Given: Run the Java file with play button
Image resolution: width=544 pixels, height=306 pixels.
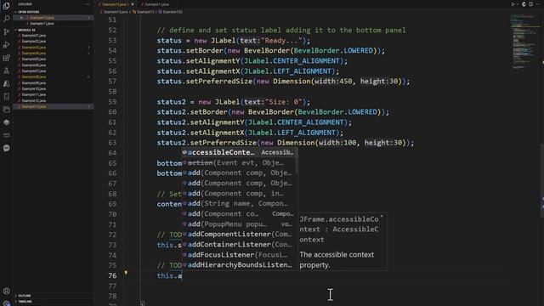Looking at the screenshot, I should tap(513, 4).
